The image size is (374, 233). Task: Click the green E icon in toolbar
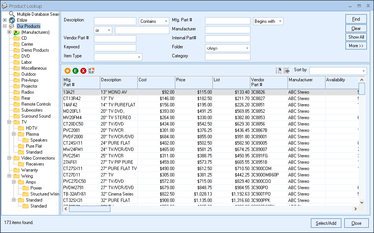click(x=75, y=70)
